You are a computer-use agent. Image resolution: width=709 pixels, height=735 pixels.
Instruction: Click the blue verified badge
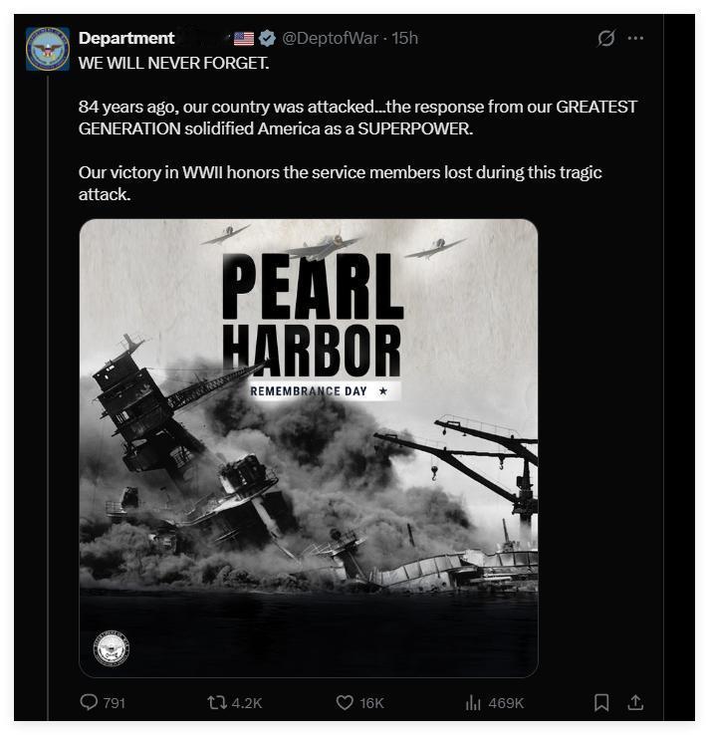point(267,38)
